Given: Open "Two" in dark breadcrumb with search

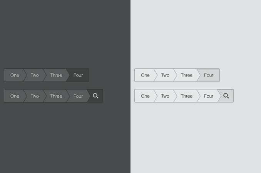Looking at the screenshot, I should [x=35, y=96].
